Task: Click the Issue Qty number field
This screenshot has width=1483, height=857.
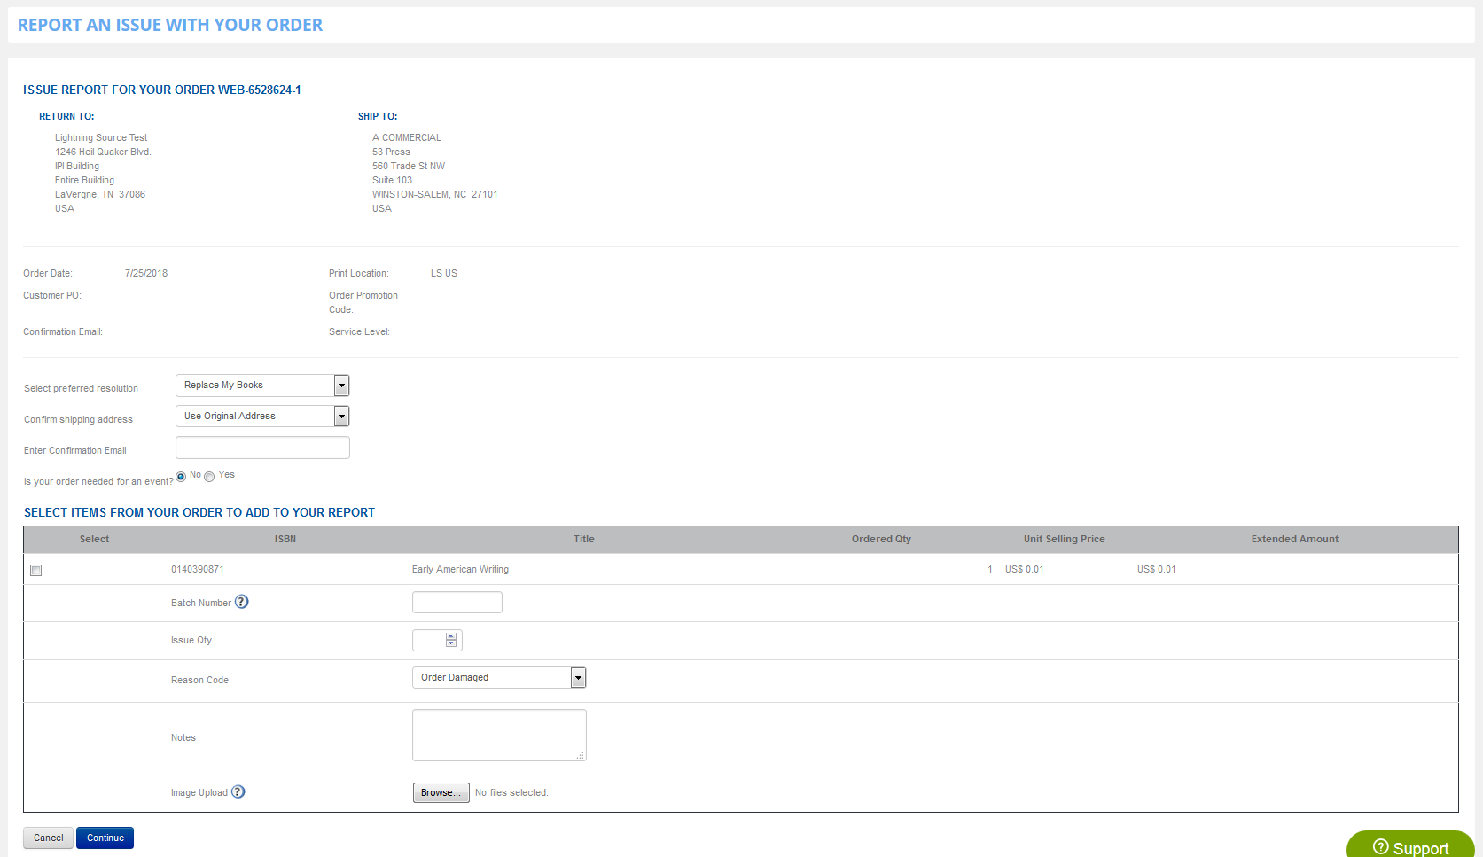Action: [x=429, y=640]
